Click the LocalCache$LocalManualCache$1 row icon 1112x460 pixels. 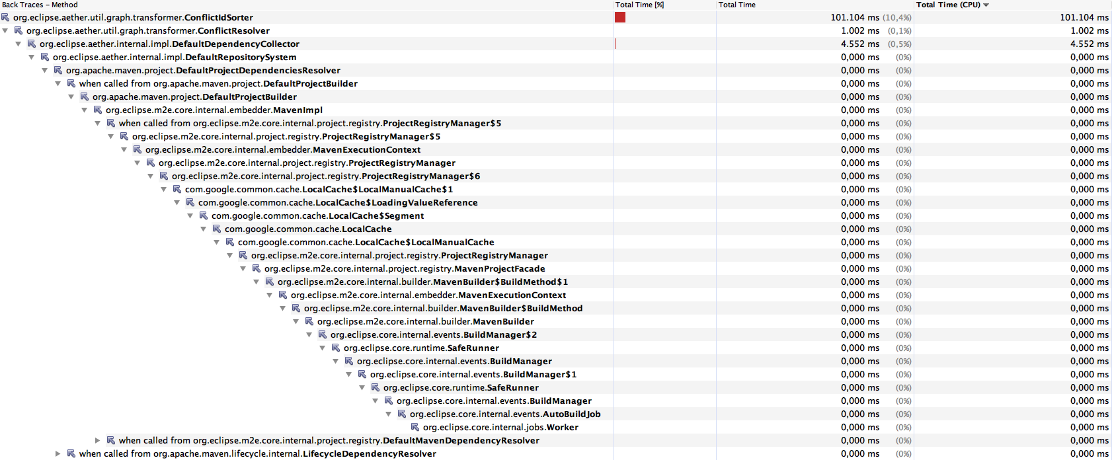click(177, 189)
